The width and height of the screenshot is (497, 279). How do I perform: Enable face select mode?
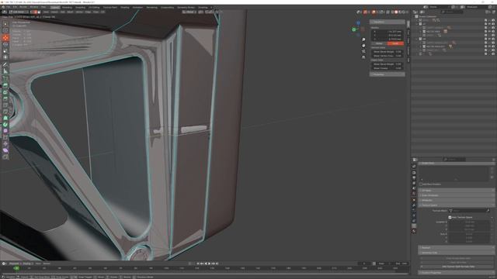pos(39,12)
